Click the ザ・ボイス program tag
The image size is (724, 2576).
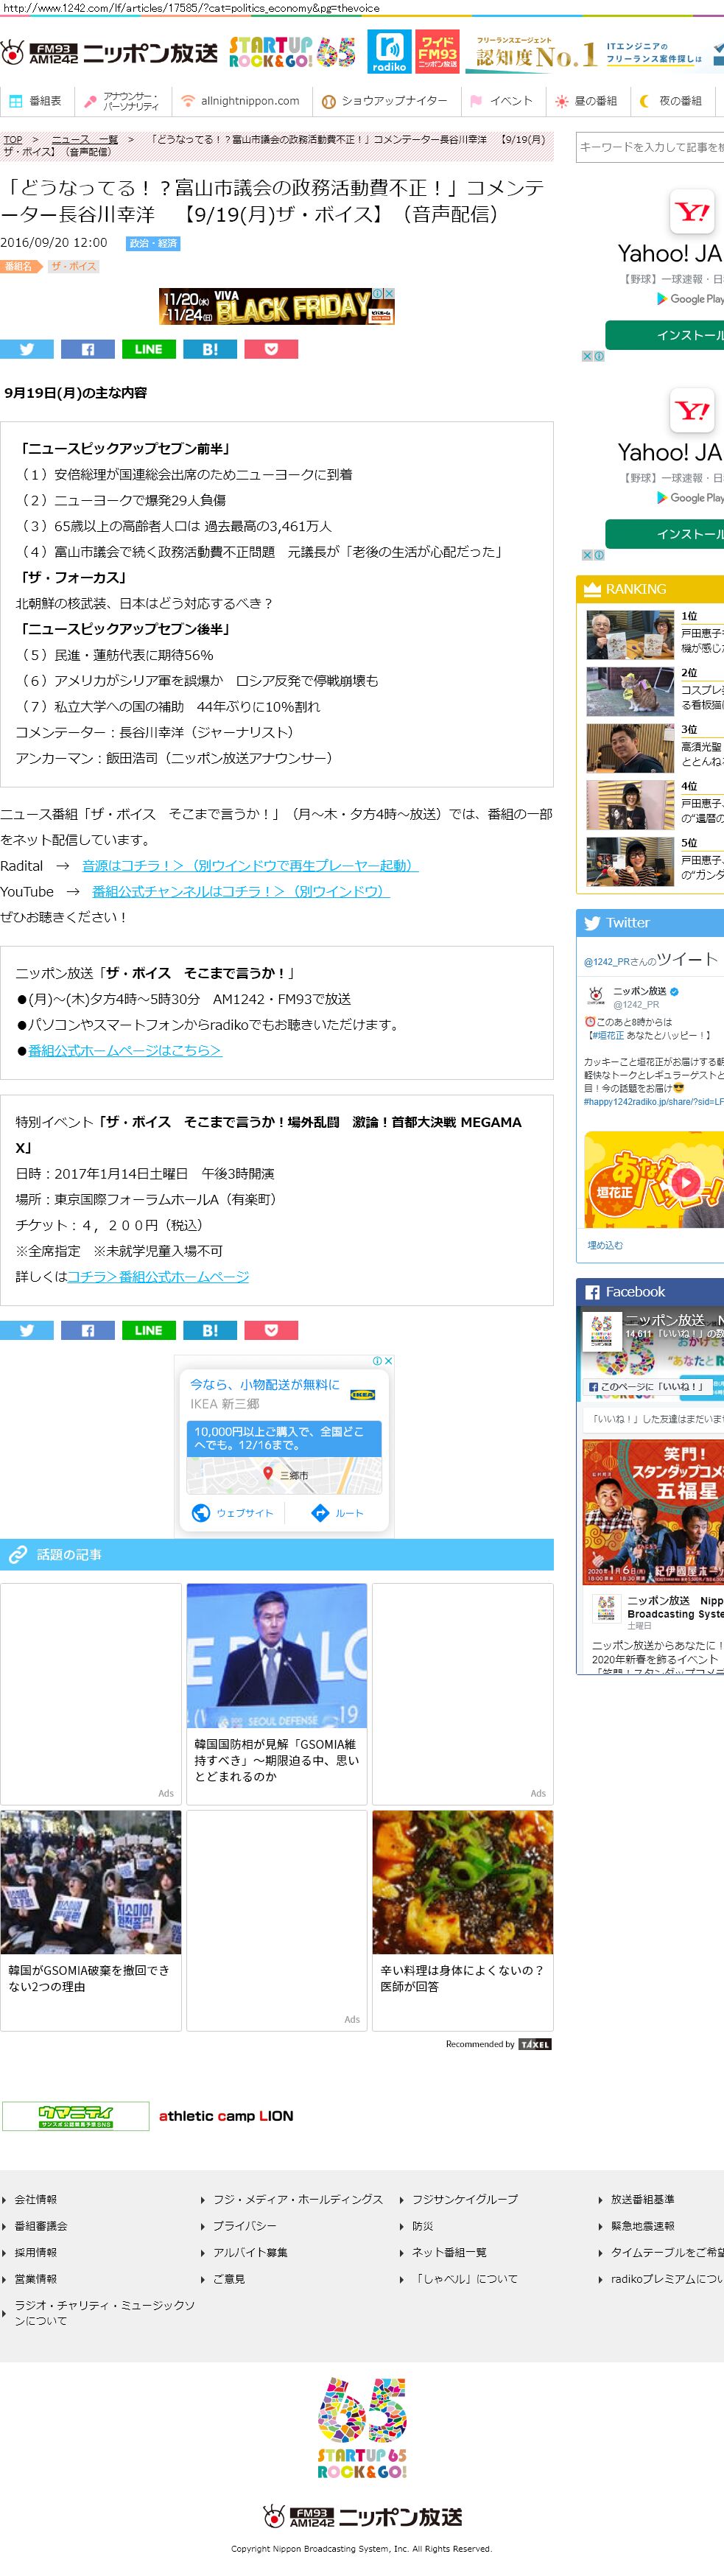73,266
